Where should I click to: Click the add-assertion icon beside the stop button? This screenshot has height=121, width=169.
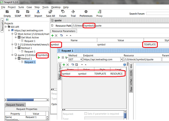66,58
